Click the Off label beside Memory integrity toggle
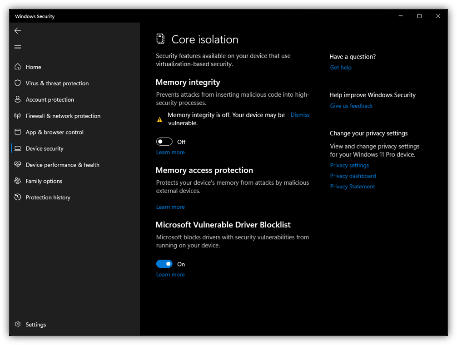This screenshot has width=457, height=345. pos(181,142)
